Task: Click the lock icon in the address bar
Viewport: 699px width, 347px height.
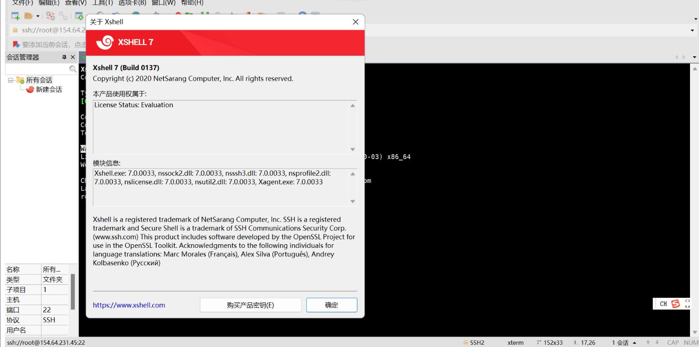Action: (x=15, y=30)
